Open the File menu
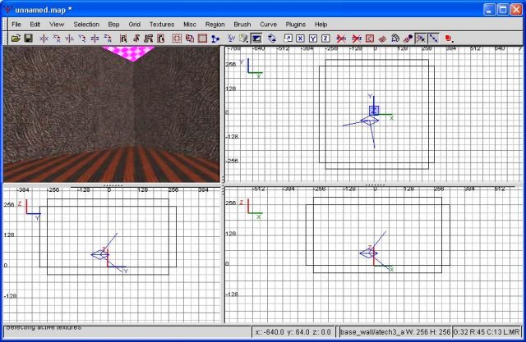 coord(16,25)
